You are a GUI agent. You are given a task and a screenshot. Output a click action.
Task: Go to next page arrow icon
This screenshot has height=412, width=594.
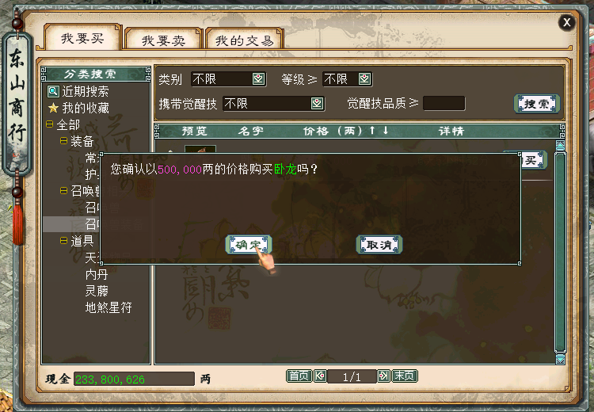383,376
